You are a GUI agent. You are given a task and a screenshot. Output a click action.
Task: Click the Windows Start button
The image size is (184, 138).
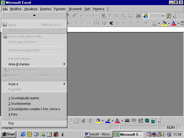pyautogui.click(x=8, y=134)
